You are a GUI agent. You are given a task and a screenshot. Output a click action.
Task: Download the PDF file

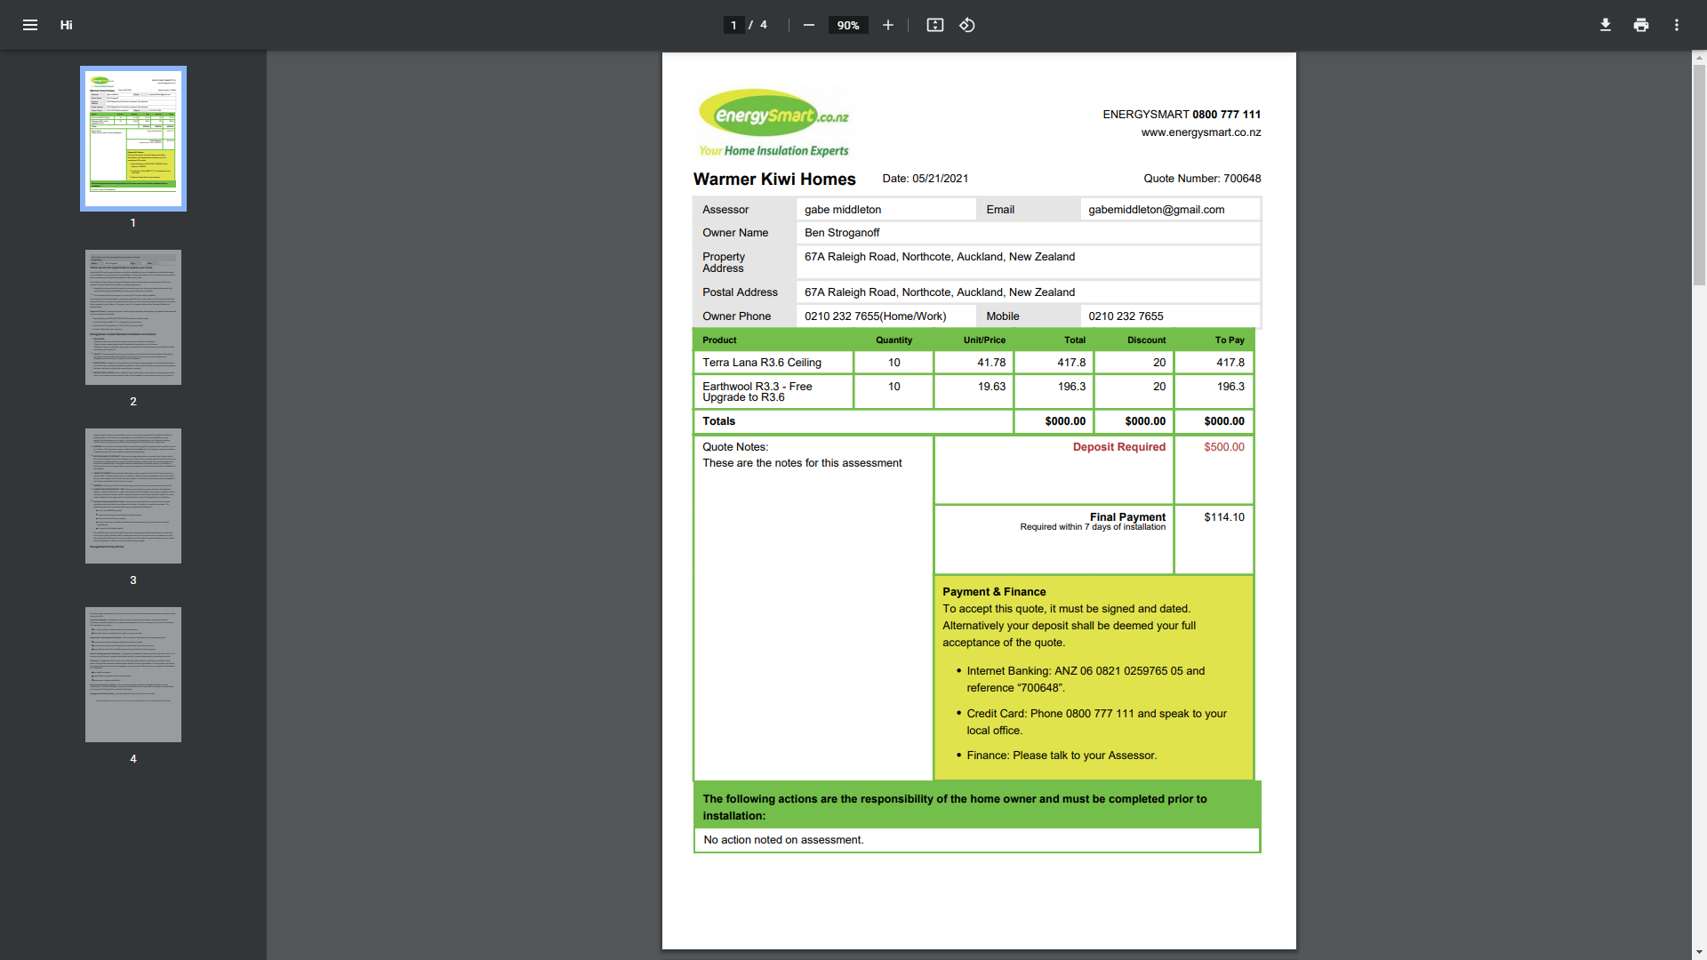1605,25
